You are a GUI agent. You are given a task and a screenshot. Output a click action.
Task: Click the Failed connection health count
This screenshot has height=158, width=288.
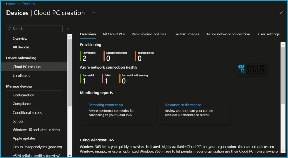click(x=106, y=81)
